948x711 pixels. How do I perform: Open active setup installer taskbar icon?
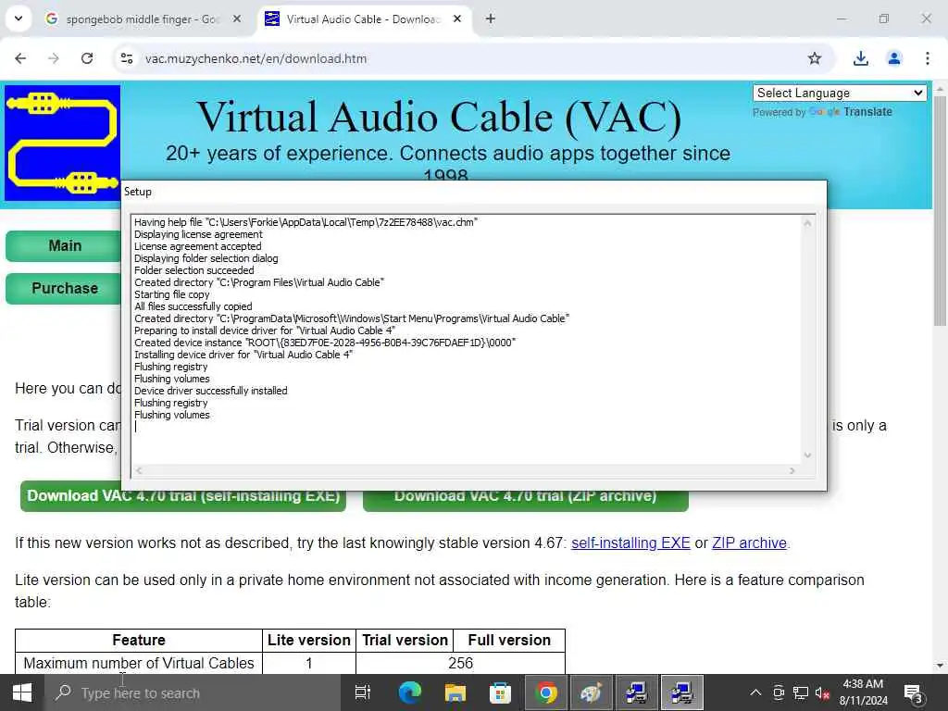click(682, 692)
